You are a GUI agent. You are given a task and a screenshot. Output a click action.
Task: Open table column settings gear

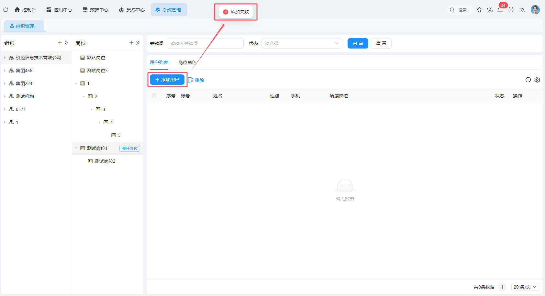tap(537, 80)
